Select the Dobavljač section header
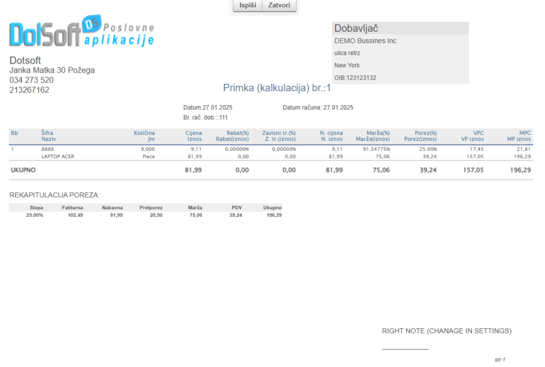Image resolution: width=545 pixels, height=367 pixels. (356, 29)
